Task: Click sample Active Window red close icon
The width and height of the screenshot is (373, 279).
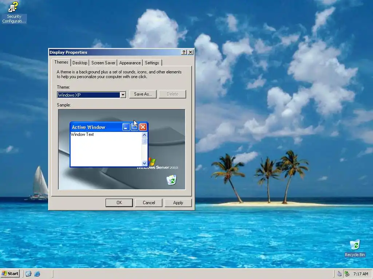Action: tap(143, 127)
